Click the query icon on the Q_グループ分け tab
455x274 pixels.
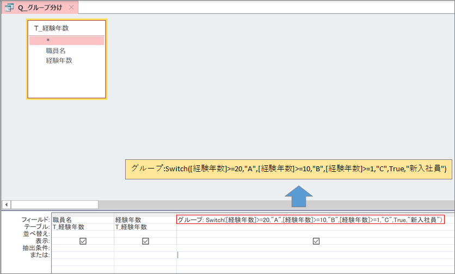click(9, 8)
